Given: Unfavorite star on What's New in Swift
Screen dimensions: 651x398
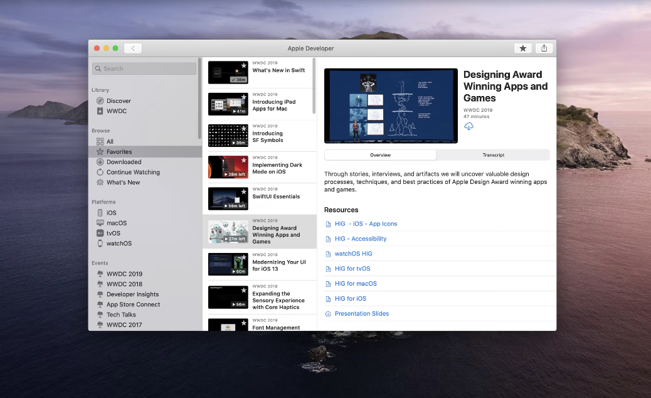Looking at the screenshot, I should click(243, 65).
